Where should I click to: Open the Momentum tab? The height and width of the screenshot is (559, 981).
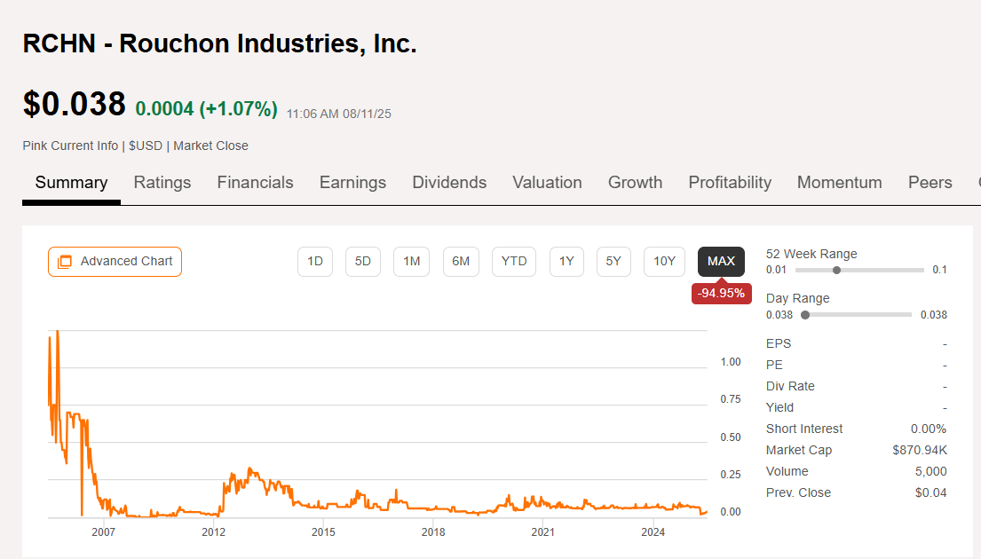[x=840, y=183]
